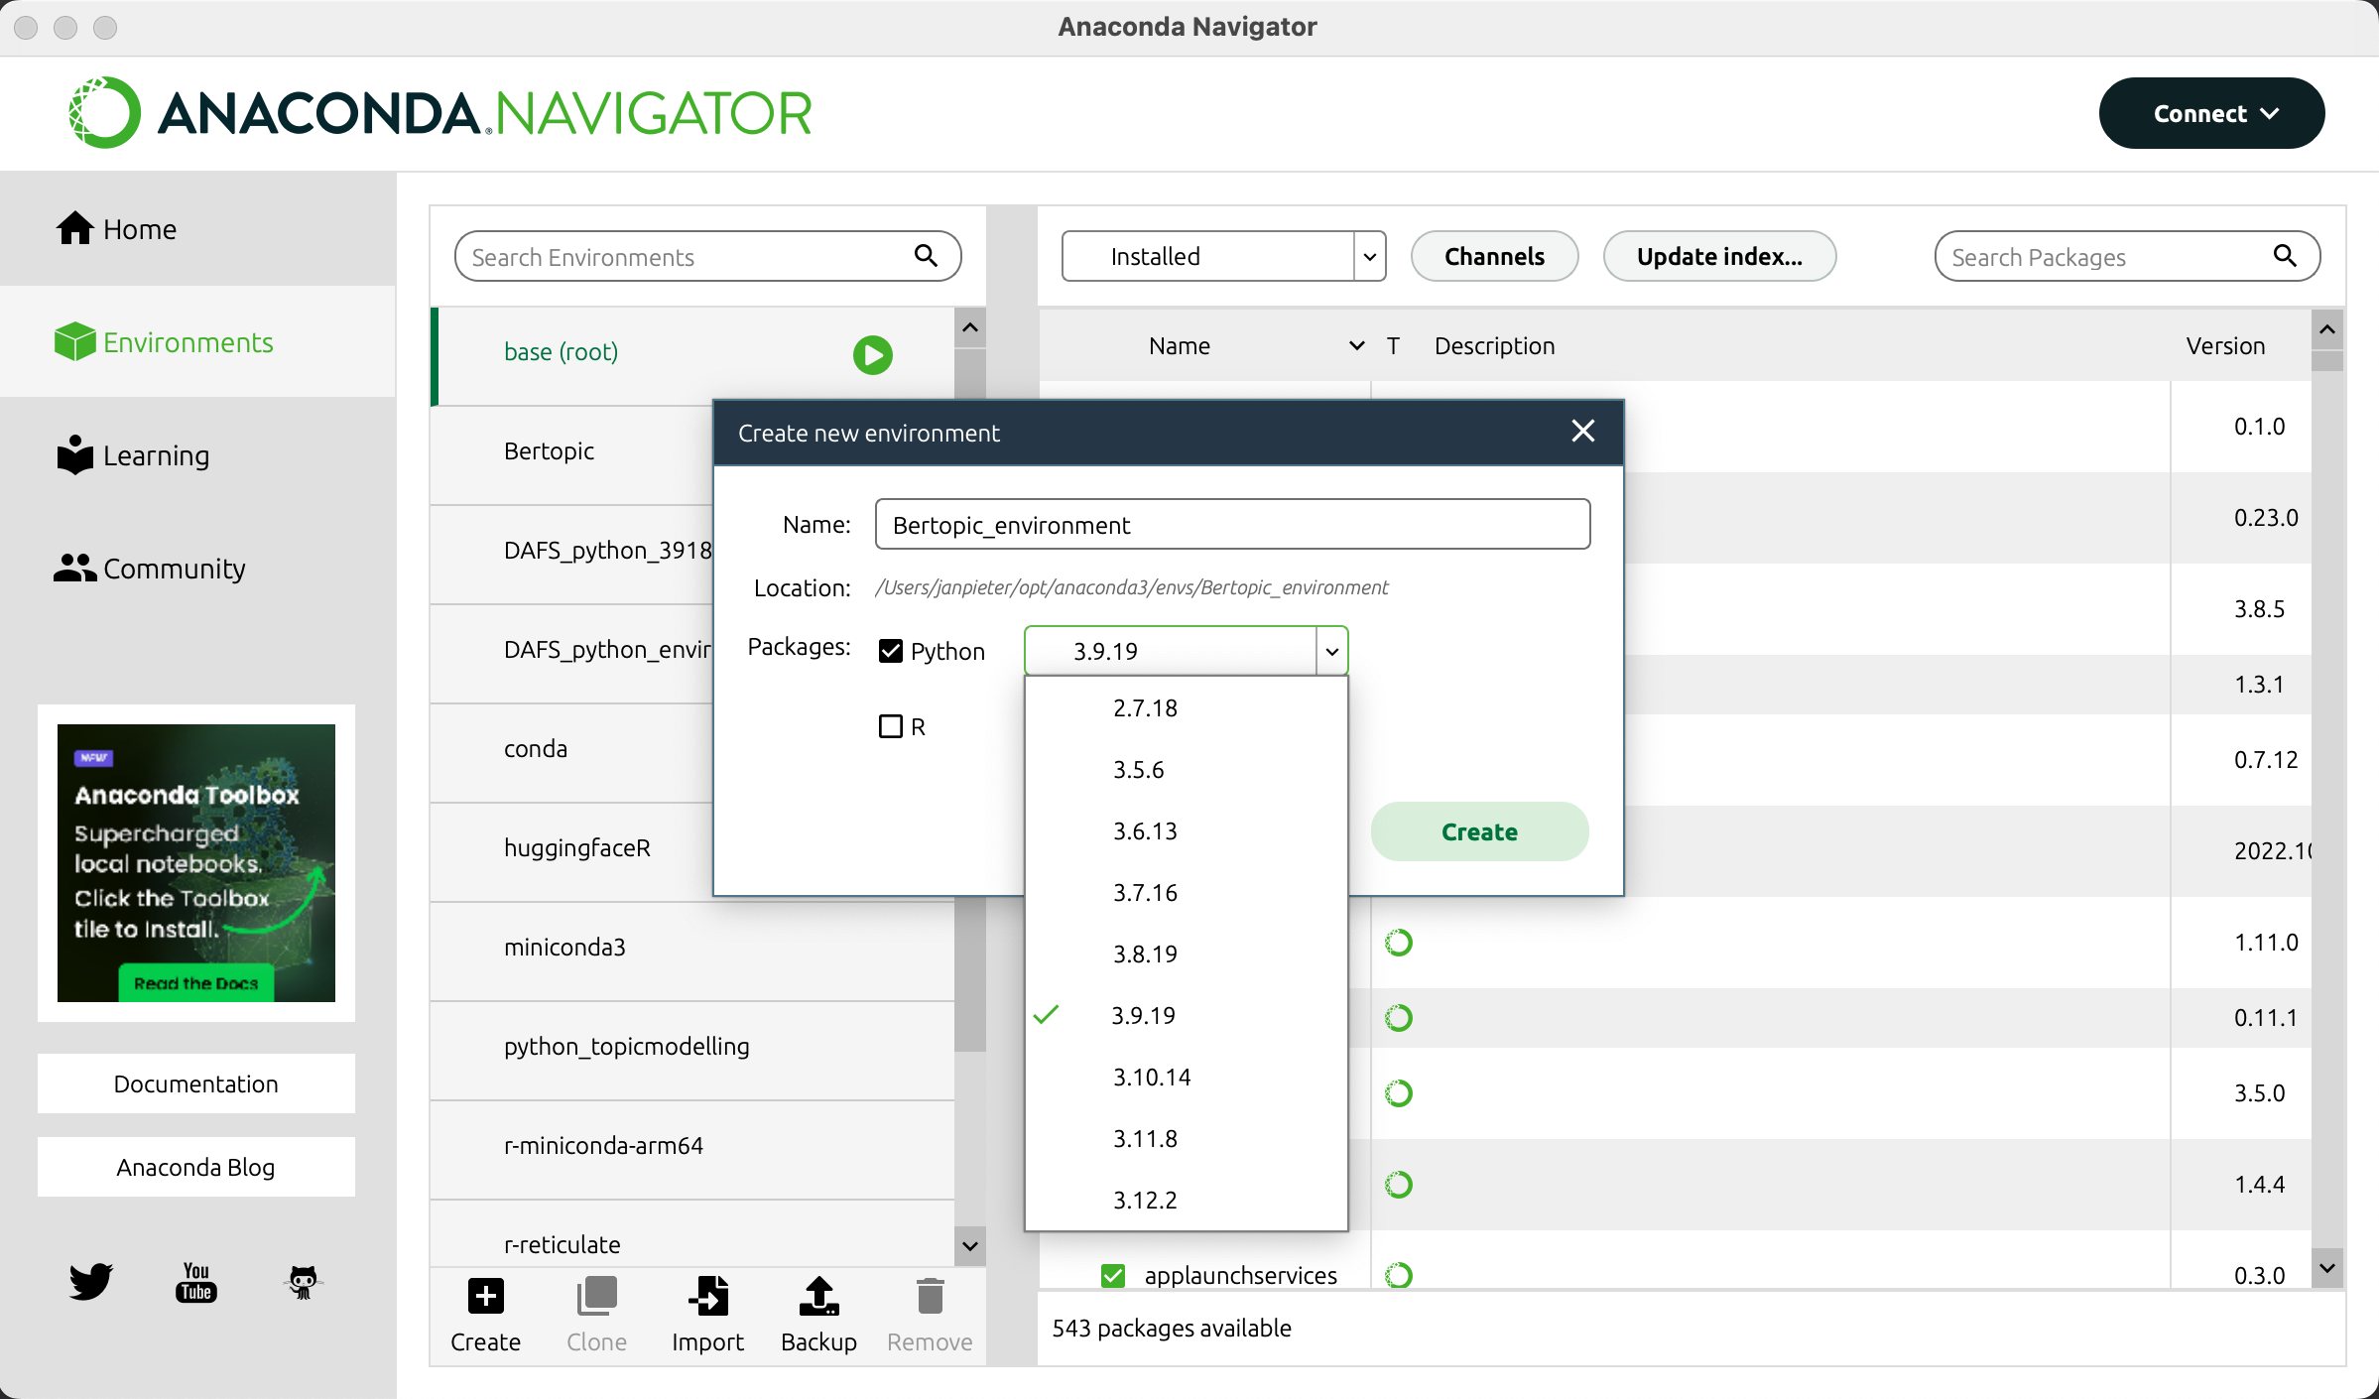Open the Twitter bird icon link
The height and width of the screenshot is (1399, 2379).
(x=90, y=1281)
